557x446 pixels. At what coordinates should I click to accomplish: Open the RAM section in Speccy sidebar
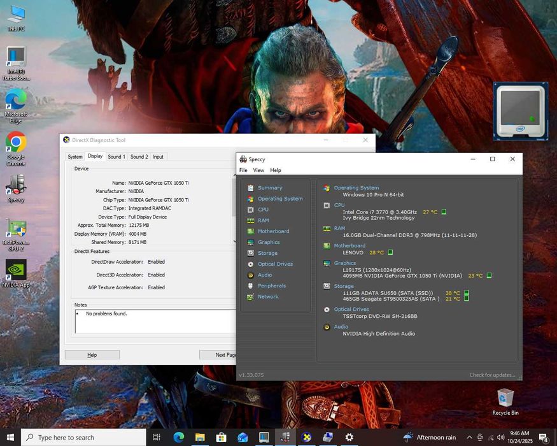point(264,220)
